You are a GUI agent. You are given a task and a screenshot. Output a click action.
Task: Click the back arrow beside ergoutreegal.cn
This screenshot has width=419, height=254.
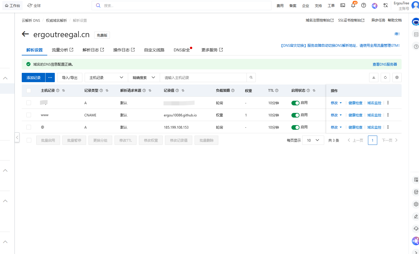click(26, 34)
